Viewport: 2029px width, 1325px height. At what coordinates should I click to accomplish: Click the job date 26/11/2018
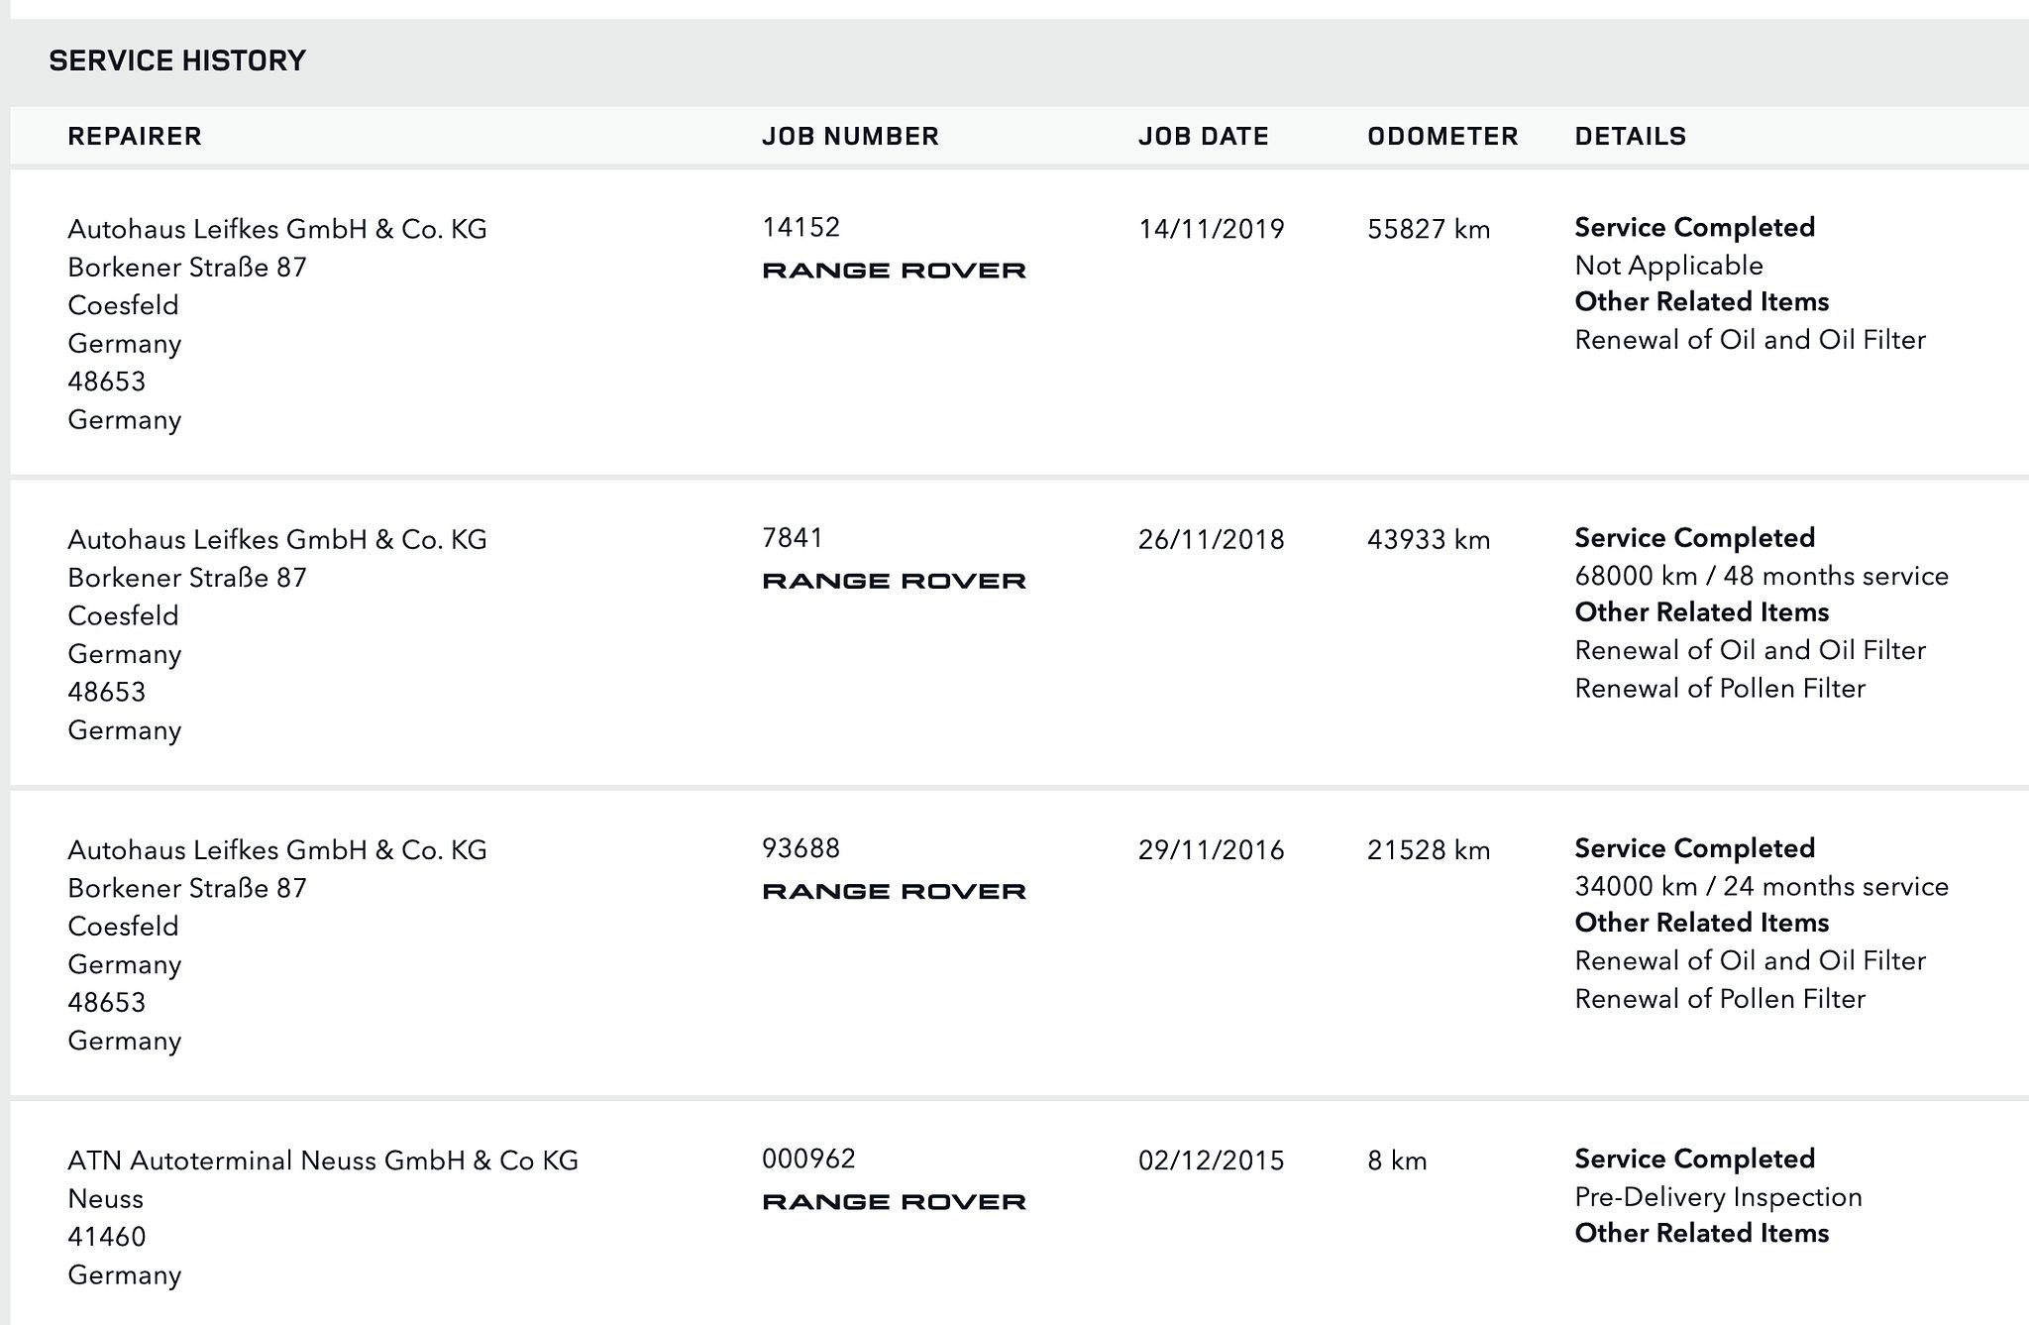pos(1211,540)
